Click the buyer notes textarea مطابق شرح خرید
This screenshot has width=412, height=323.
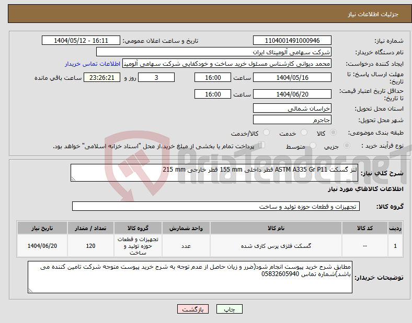tap(190, 277)
